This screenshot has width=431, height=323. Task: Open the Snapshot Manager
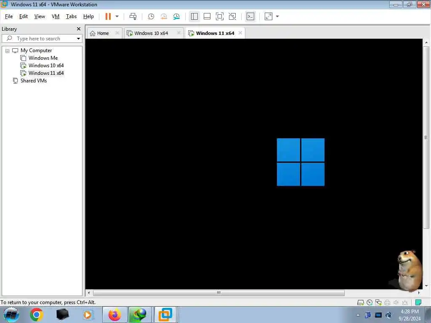coord(176,16)
